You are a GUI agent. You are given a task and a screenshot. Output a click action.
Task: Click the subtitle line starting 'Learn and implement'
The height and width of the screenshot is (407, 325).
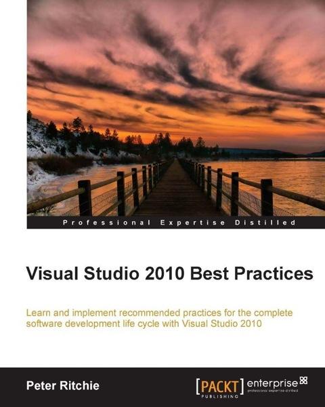click(x=159, y=313)
